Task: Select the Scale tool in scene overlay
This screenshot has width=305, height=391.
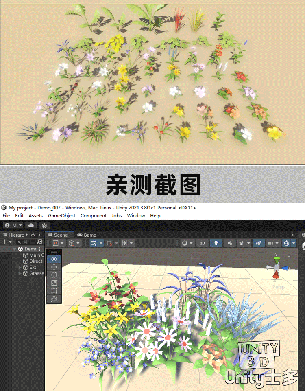Action: (x=54, y=283)
